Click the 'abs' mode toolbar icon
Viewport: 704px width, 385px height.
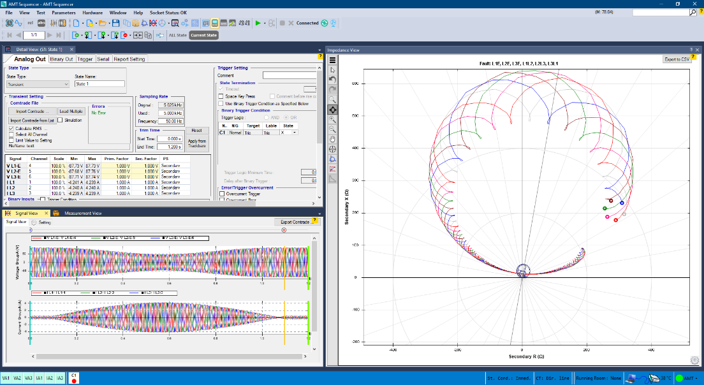point(41,23)
